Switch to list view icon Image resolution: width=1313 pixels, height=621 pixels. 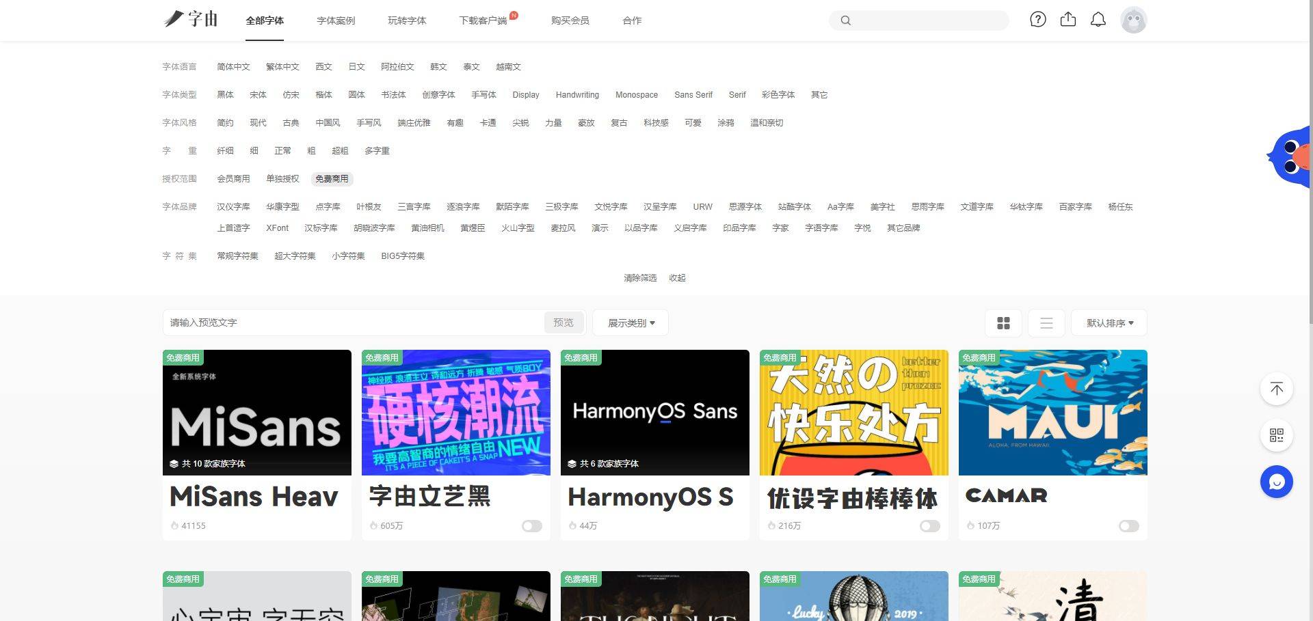pos(1046,323)
